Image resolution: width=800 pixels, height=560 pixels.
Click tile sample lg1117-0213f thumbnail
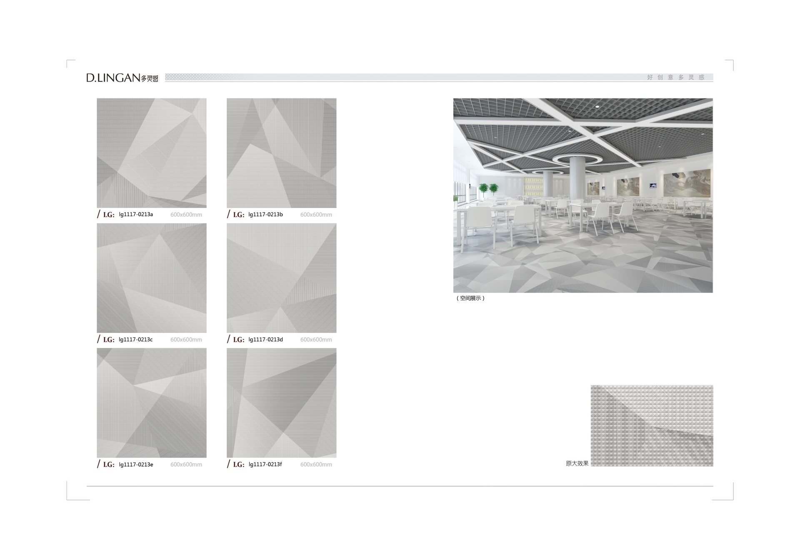point(281,403)
